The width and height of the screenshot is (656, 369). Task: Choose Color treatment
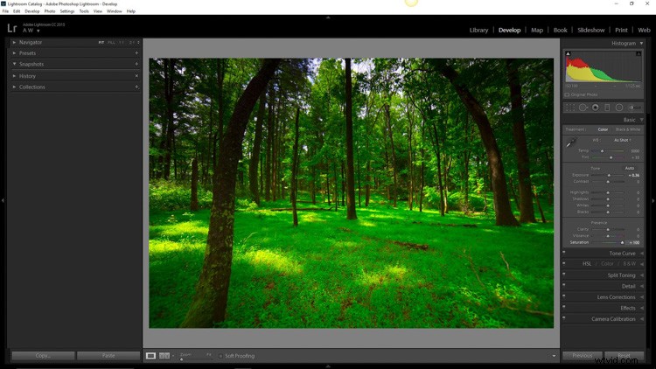click(x=603, y=129)
